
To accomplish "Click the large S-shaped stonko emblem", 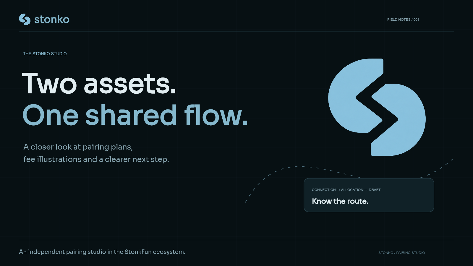I will coord(377,107).
